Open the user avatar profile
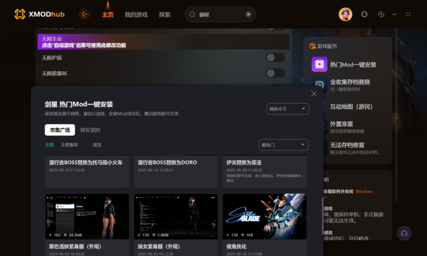 click(x=345, y=14)
